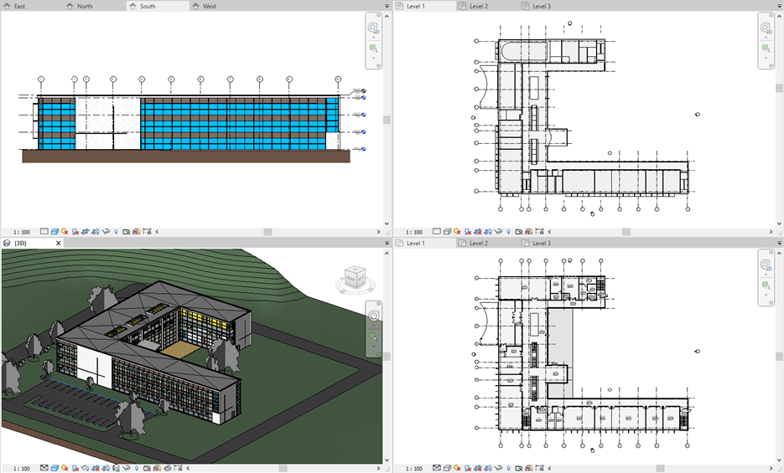Screen dimensions: 784x473
Task: Open Visual Style in the 3D view control bar
Action: (54, 468)
